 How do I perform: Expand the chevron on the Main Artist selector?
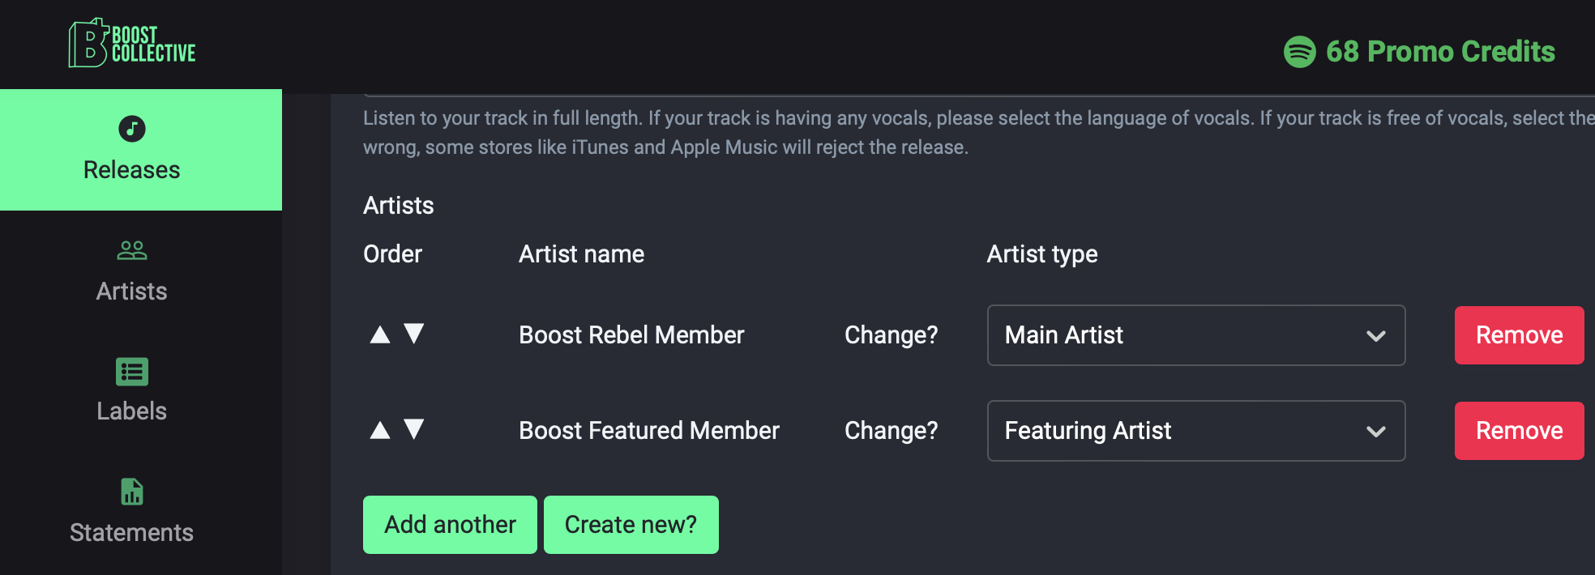click(x=1375, y=334)
